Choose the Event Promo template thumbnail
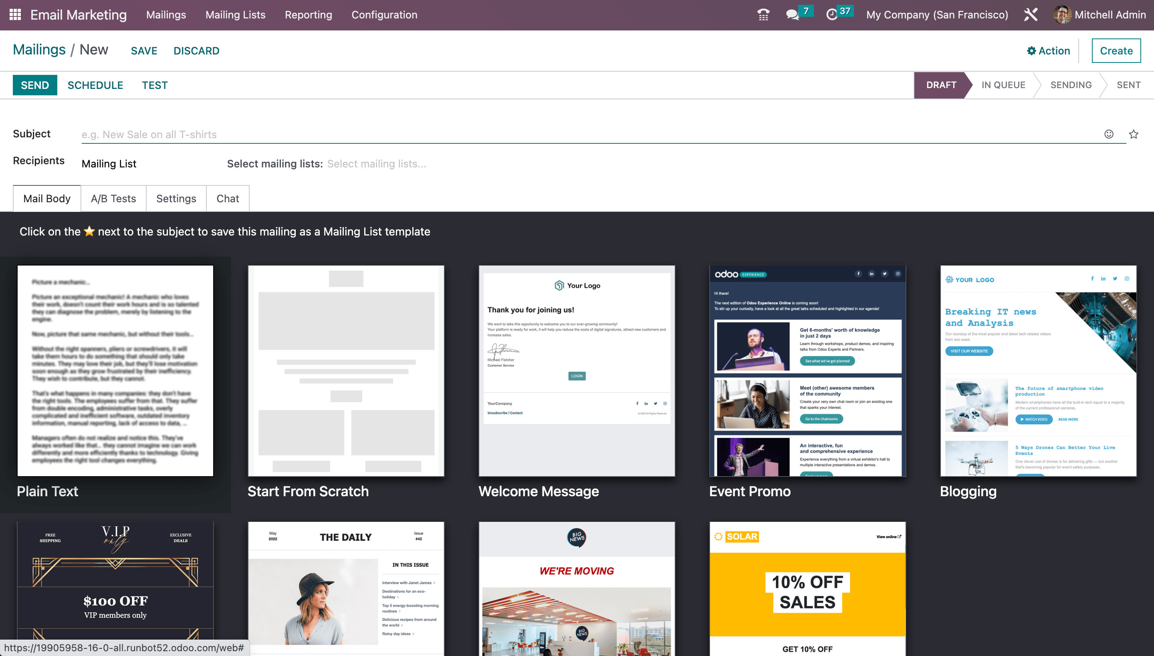Screen dimensions: 1154x656 (807, 371)
